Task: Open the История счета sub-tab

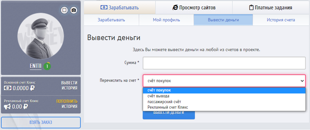Action: pos(281,20)
